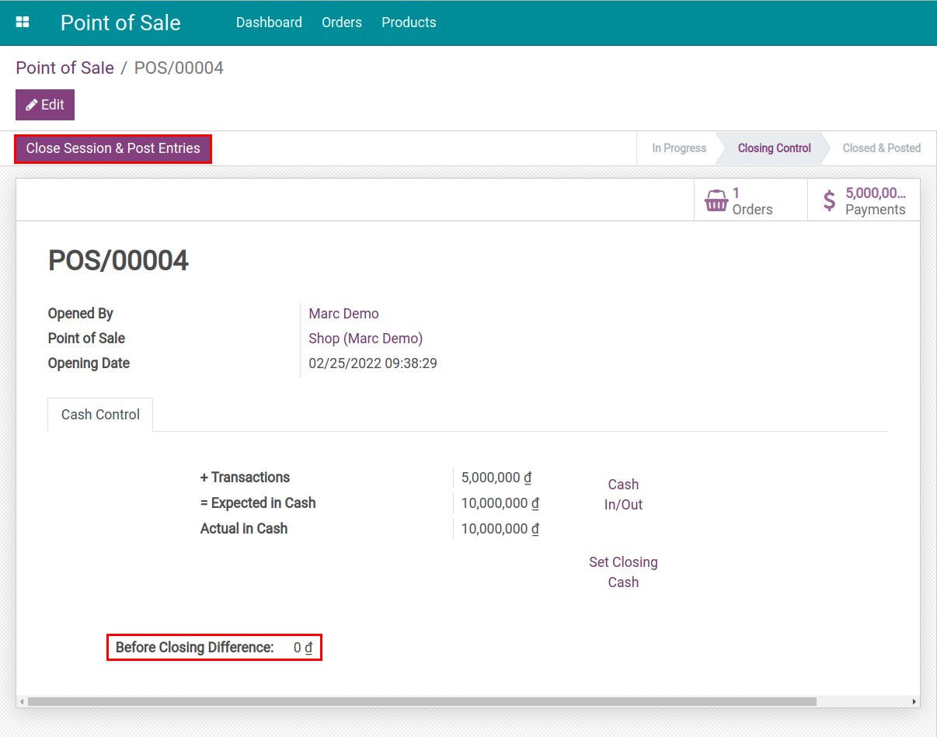Viewport: 937px width, 737px height.
Task: Open the Orders menu in navbar
Action: point(342,23)
